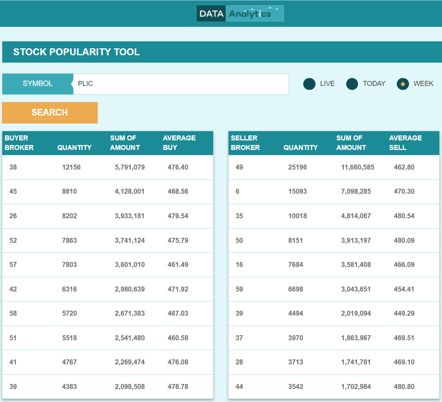Screen dimensions: 442x402
Task: Click average sell value 480.80
Action: coord(404,387)
